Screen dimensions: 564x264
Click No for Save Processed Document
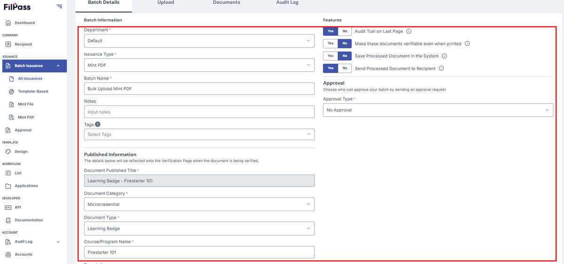coord(345,56)
